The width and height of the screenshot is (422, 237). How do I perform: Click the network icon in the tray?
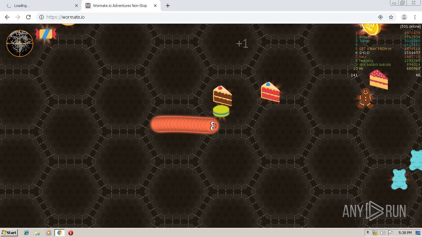click(375, 233)
